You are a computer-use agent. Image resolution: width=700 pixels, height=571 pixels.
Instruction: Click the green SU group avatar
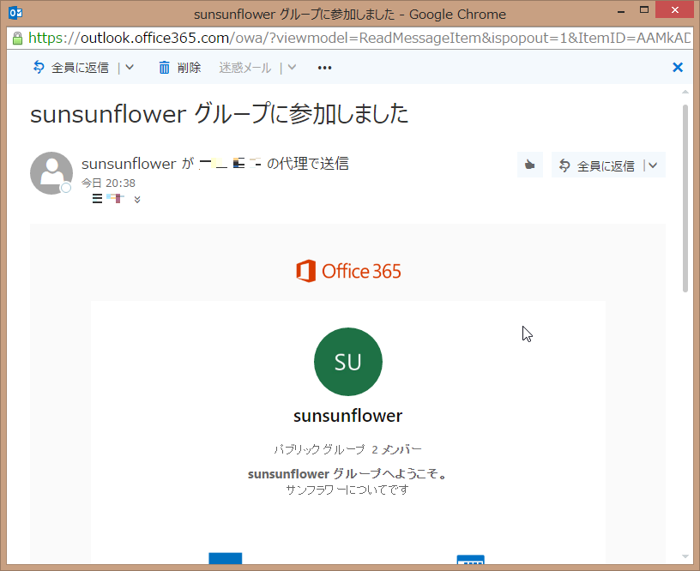click(347, 362)
